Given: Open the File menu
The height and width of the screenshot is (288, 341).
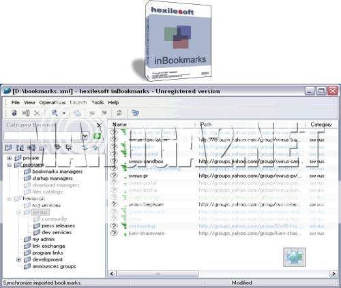Looking at the screenshot, I should point(16,103).
